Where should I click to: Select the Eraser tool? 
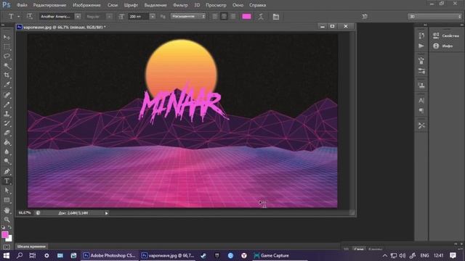(7, 133)
